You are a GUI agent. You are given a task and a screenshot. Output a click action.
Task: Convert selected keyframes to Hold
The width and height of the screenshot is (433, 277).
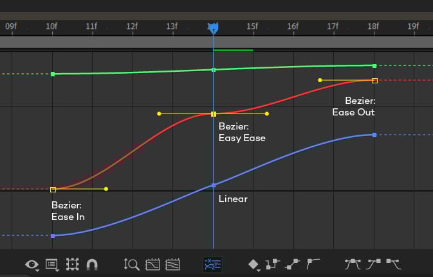273,264
